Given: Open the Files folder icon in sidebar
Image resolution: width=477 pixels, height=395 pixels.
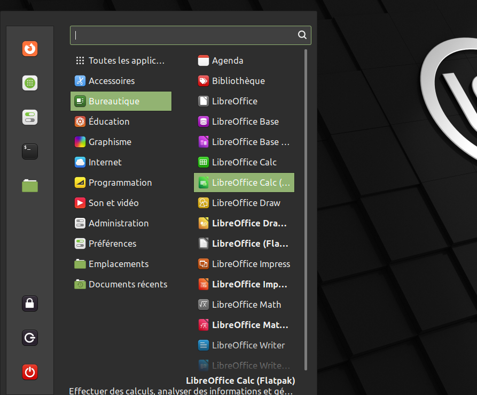Looking at the screenshot, I should coord(30,186).
